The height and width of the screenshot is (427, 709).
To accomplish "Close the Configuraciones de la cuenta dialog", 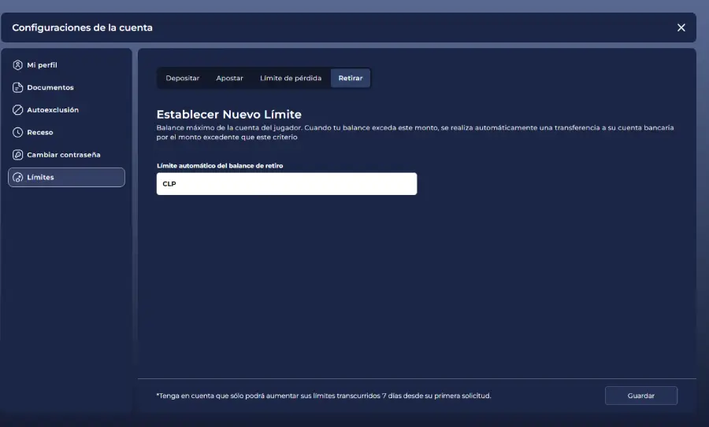I will [681, 28].
